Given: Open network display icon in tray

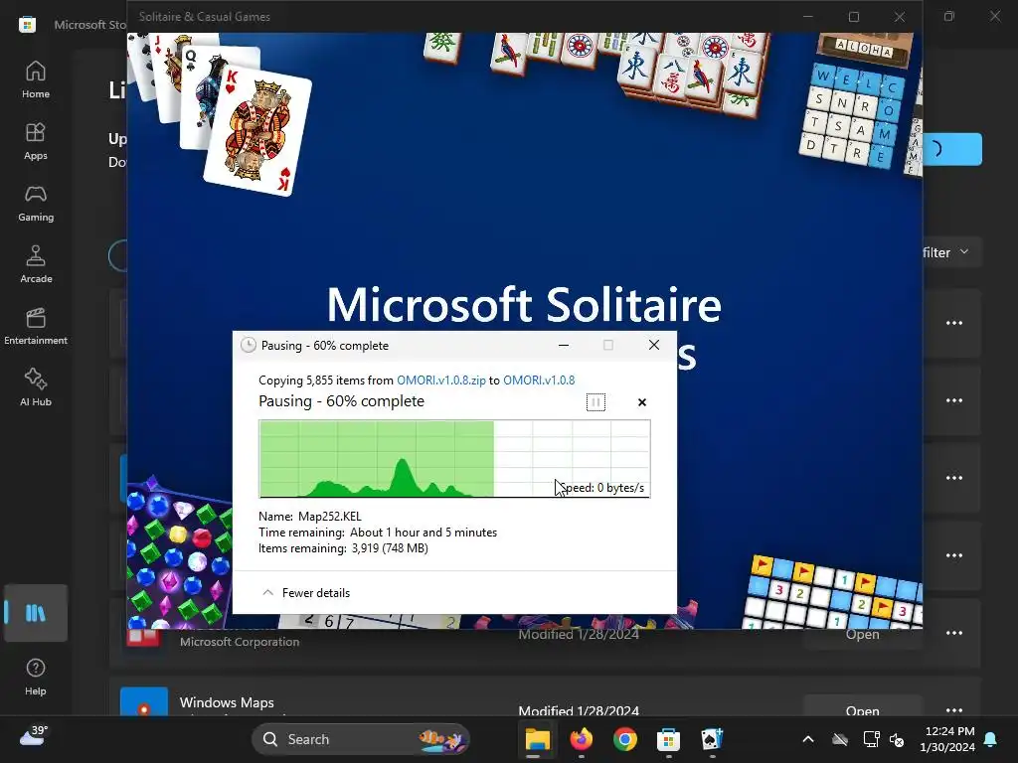Looking at the screenshot, I should (x=871, y=739).
